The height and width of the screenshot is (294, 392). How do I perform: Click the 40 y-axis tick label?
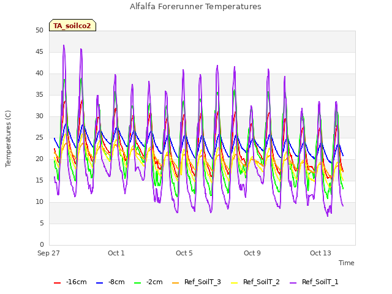[x=39, y=73]
